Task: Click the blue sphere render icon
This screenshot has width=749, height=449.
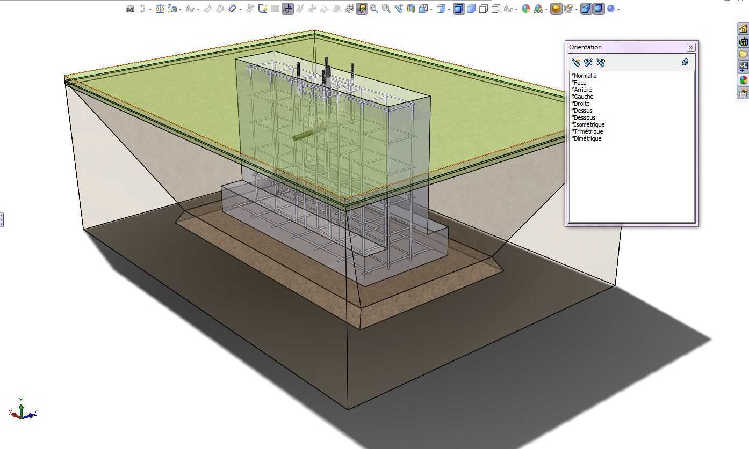Action: (611, 9)
